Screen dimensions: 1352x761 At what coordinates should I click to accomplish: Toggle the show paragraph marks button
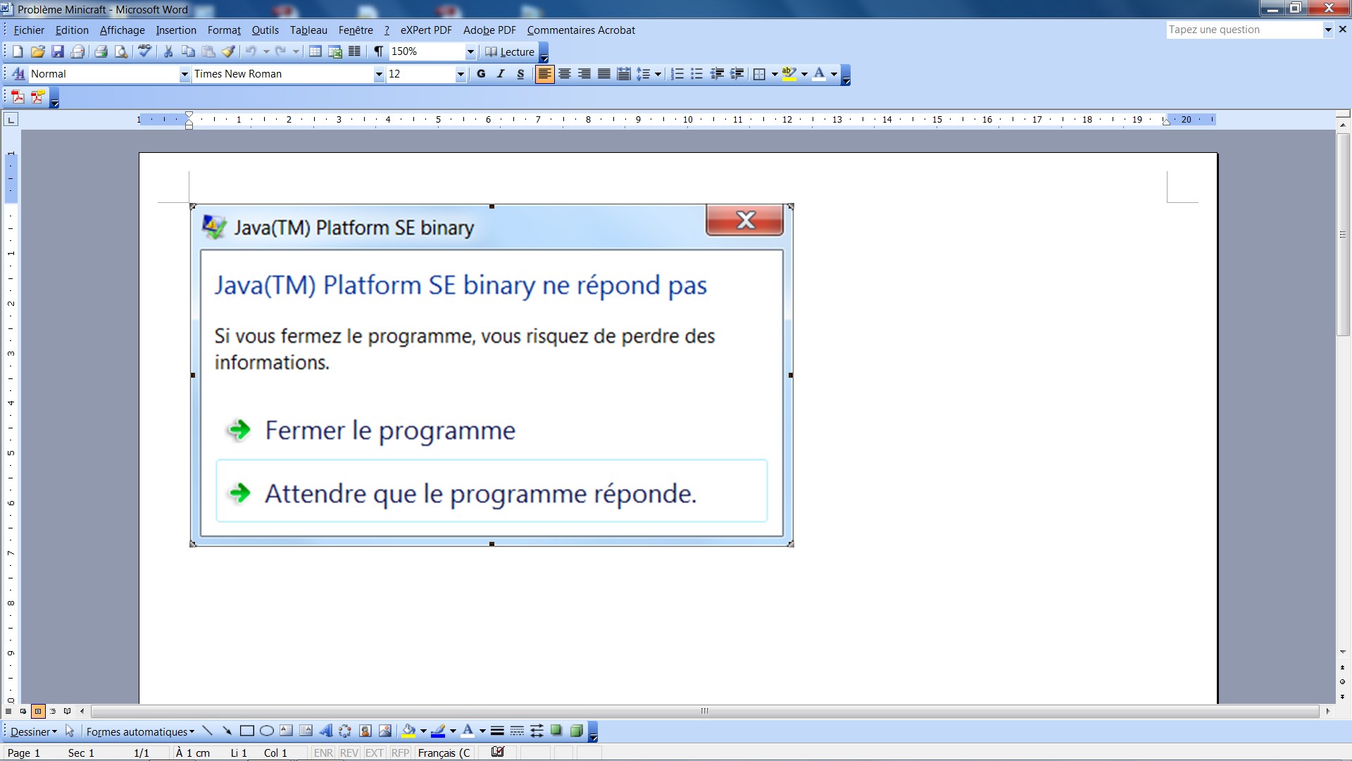tap(378, 51)
